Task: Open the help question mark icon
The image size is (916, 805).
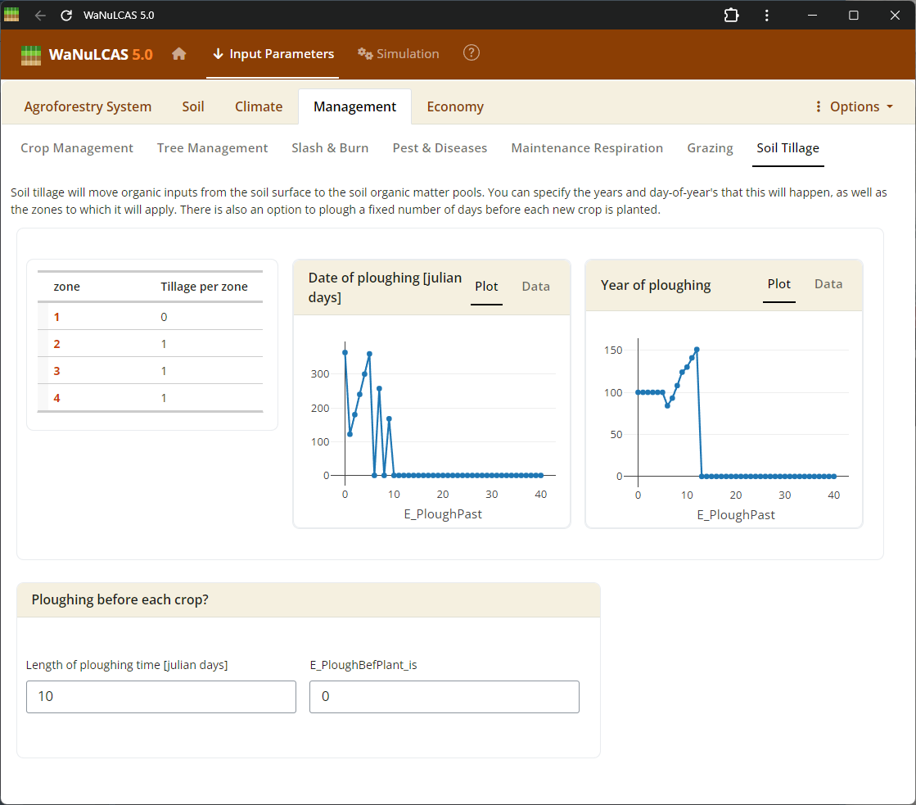Action: (x=471, y=53)
